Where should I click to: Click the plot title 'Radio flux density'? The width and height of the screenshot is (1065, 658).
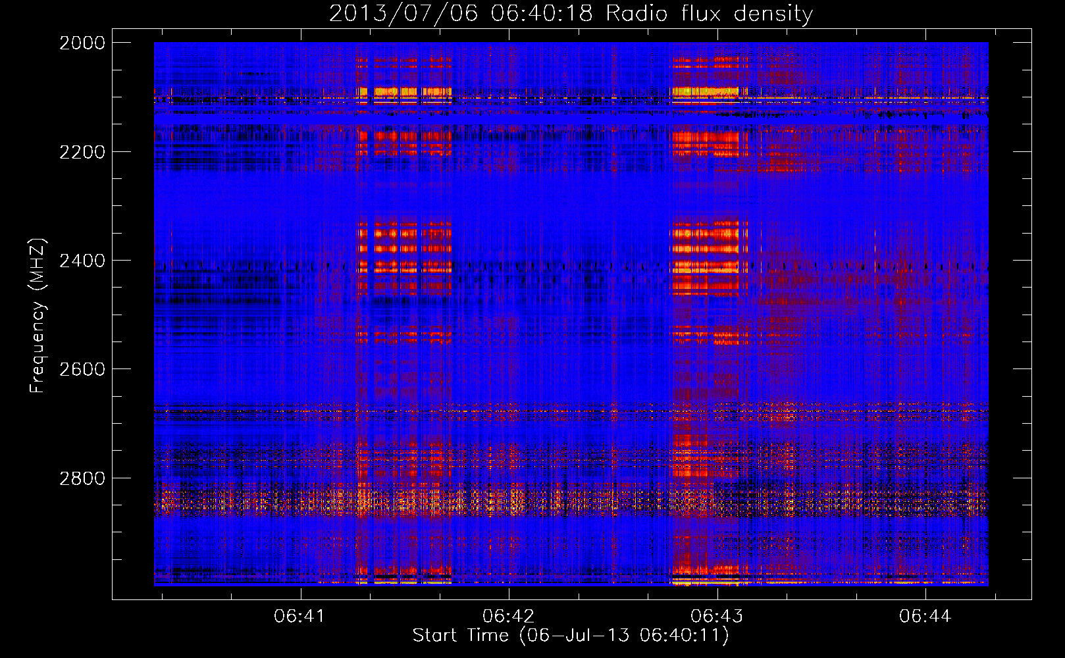click(x=710, y=14)
